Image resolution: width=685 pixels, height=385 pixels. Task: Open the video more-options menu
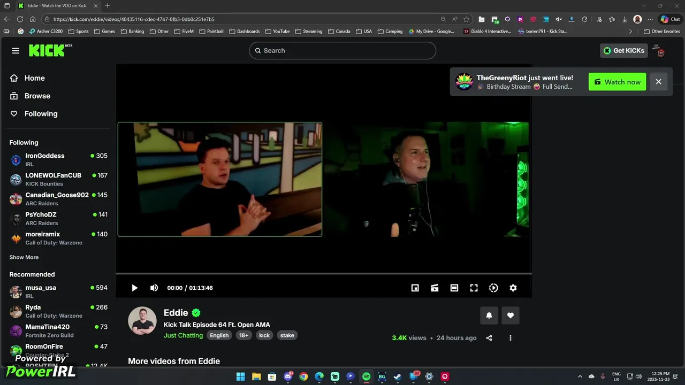coord(511,338)
